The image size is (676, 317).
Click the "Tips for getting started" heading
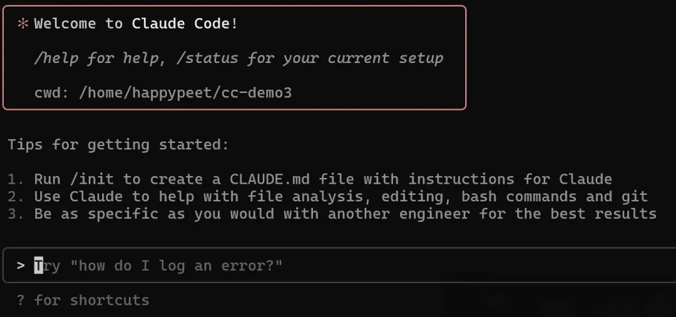coord(118,145)
